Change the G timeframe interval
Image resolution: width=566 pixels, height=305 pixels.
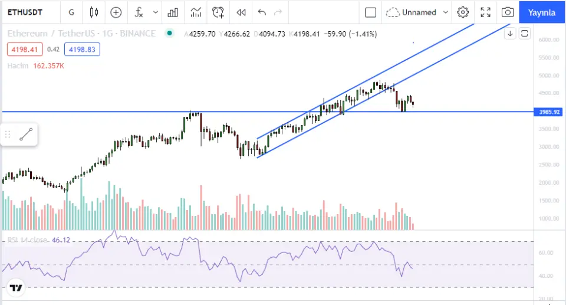pos(71,12)
